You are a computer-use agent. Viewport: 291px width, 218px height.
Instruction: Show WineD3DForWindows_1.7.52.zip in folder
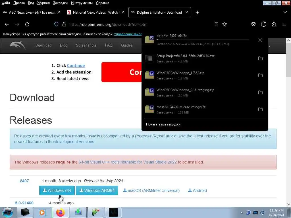[260, 76]
